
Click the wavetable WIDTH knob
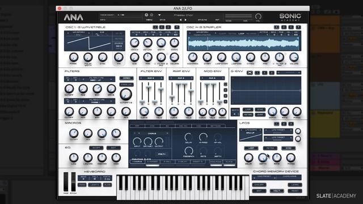pos(161,43)
